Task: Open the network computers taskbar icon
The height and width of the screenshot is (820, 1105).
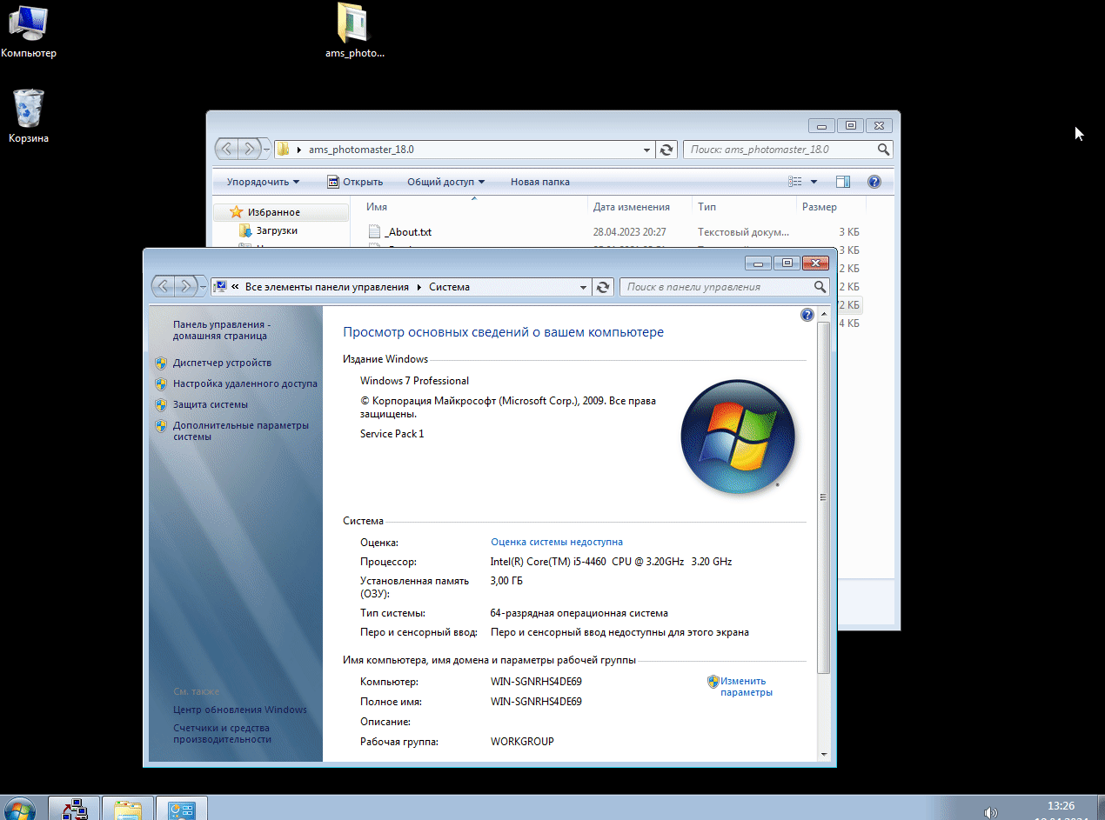Action: [74, 809]
